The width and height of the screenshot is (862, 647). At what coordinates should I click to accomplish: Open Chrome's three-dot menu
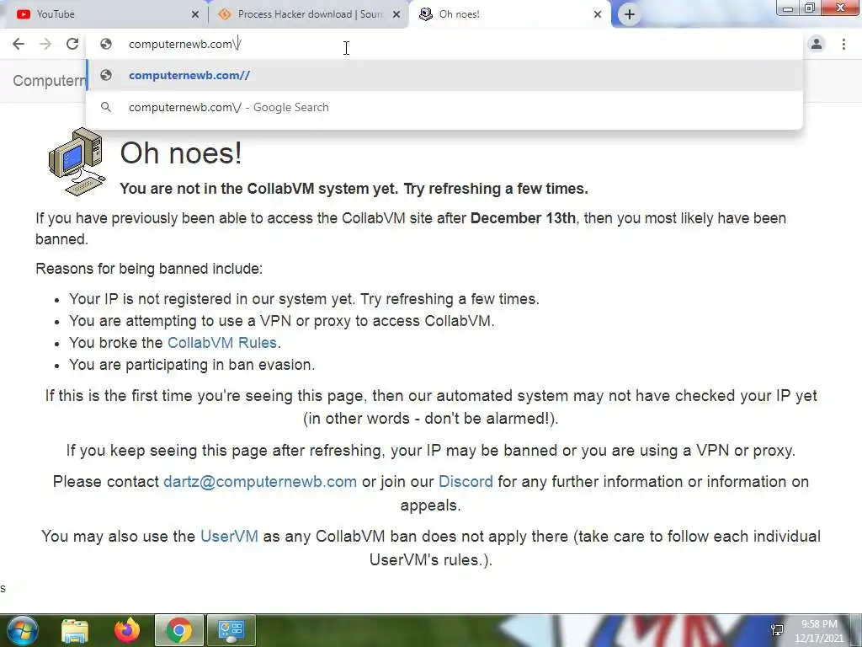[x=843, y=44]
